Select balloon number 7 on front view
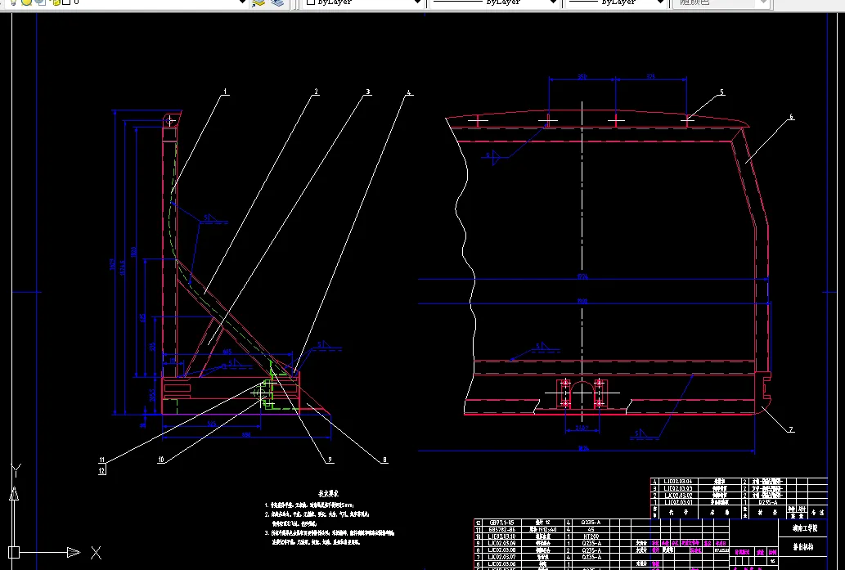 point(791,429)
